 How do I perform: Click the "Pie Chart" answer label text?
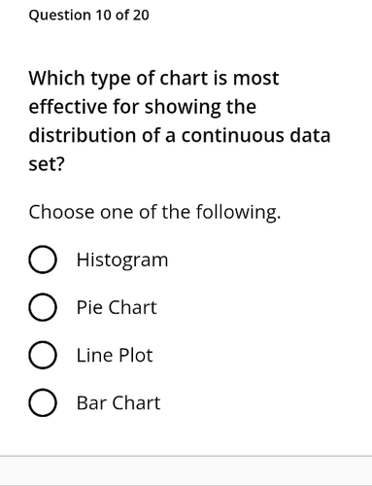click(x=117, y=307)
